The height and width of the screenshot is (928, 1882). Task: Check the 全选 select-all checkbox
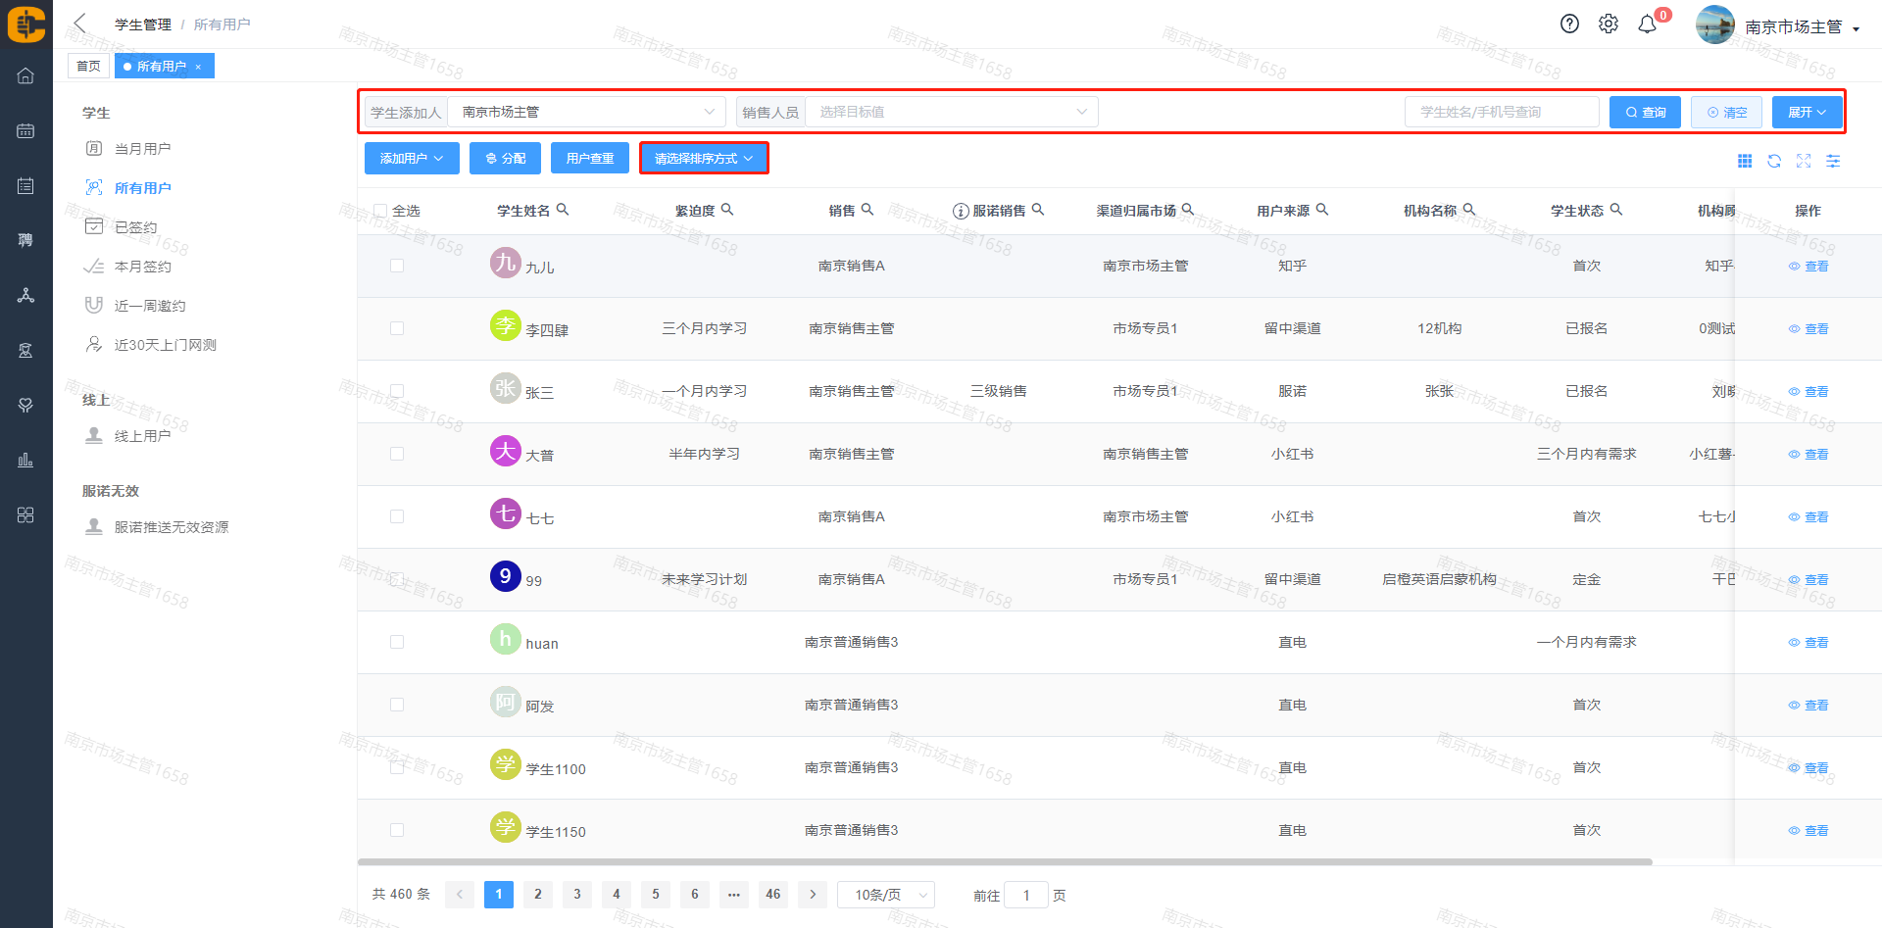click(x=380, y=211)
